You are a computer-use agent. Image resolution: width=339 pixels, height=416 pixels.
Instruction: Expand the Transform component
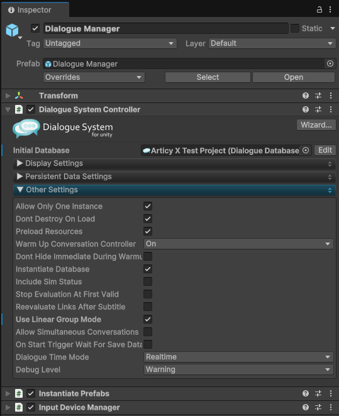pyautogui.click(x=8, y=96)
